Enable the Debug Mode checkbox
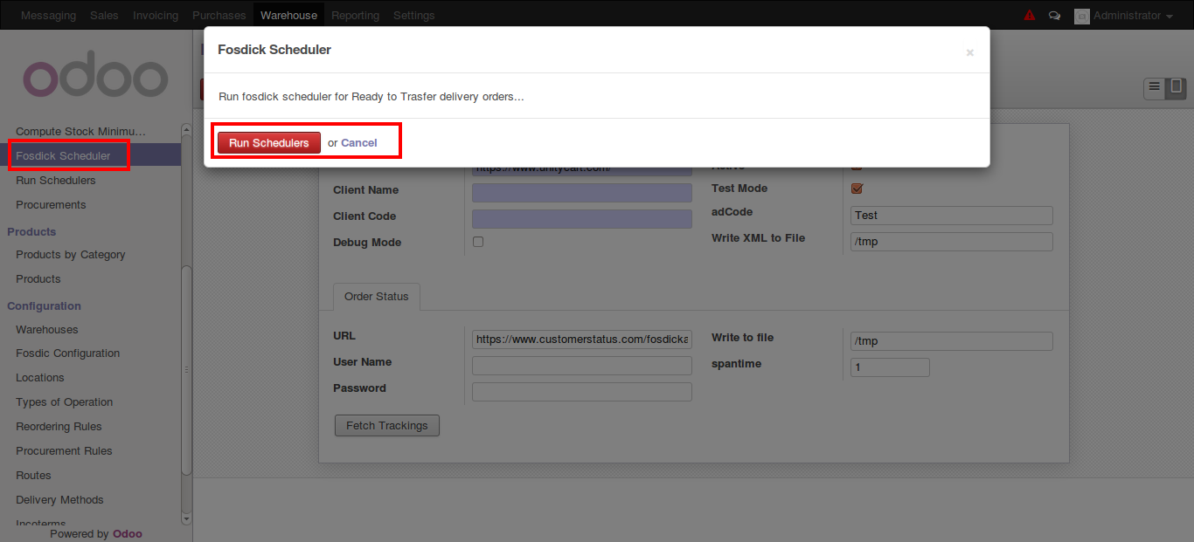1194x542 pixels. tap(478, 242)
